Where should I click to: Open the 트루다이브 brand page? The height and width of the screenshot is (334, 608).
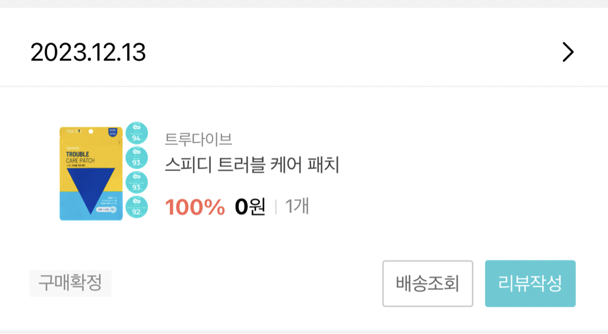coord(198,139)
